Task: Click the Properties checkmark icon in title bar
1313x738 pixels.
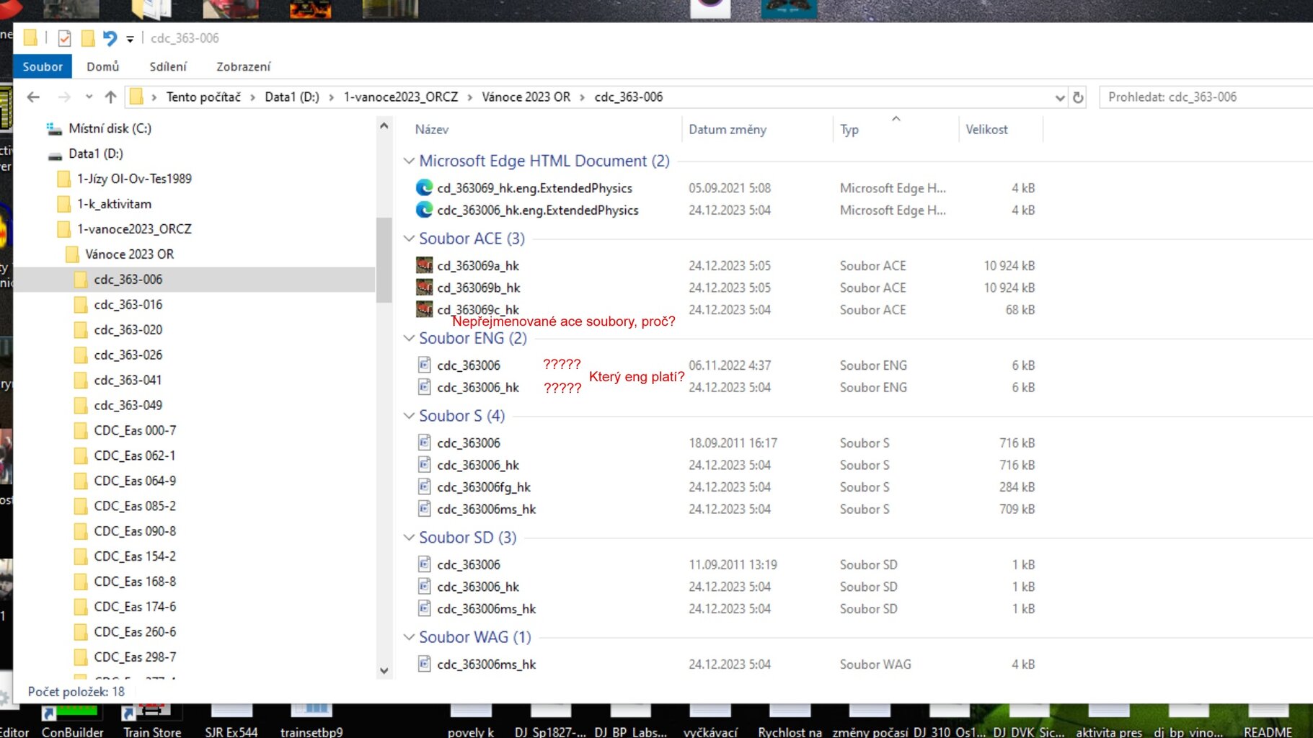Action: tap(65, 38)
